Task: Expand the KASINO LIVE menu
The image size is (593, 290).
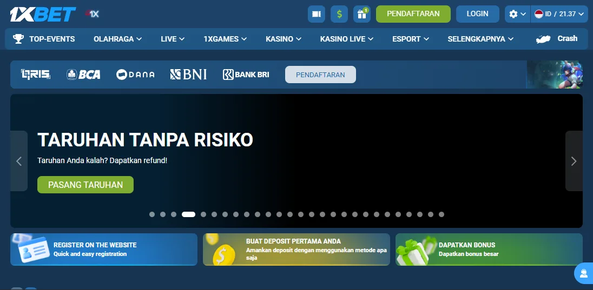Action: [x=346, y=39]
